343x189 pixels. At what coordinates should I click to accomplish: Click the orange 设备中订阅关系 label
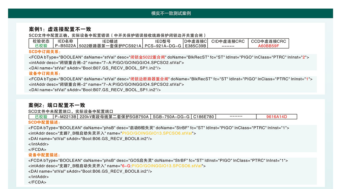point(45,73)
